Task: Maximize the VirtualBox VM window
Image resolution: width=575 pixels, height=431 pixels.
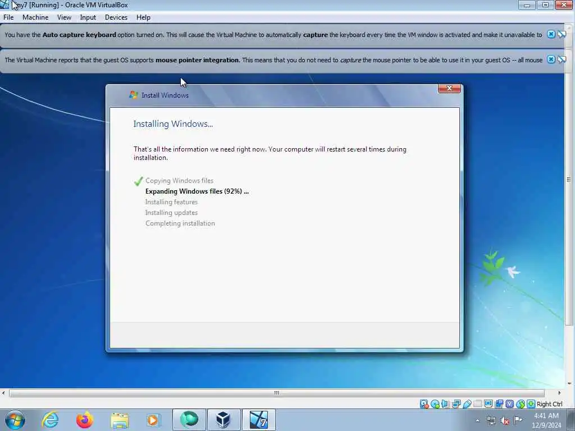Action: click(545, 4)
